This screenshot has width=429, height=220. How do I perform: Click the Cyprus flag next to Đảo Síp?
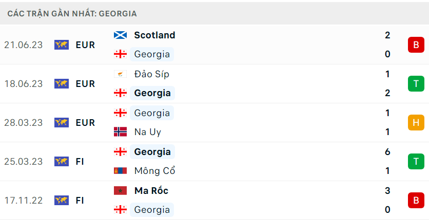(x=121, y=74)
